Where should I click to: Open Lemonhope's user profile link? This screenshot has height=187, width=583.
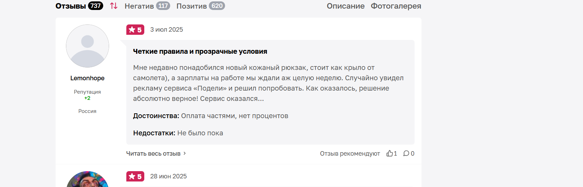(x=87, y=78)
